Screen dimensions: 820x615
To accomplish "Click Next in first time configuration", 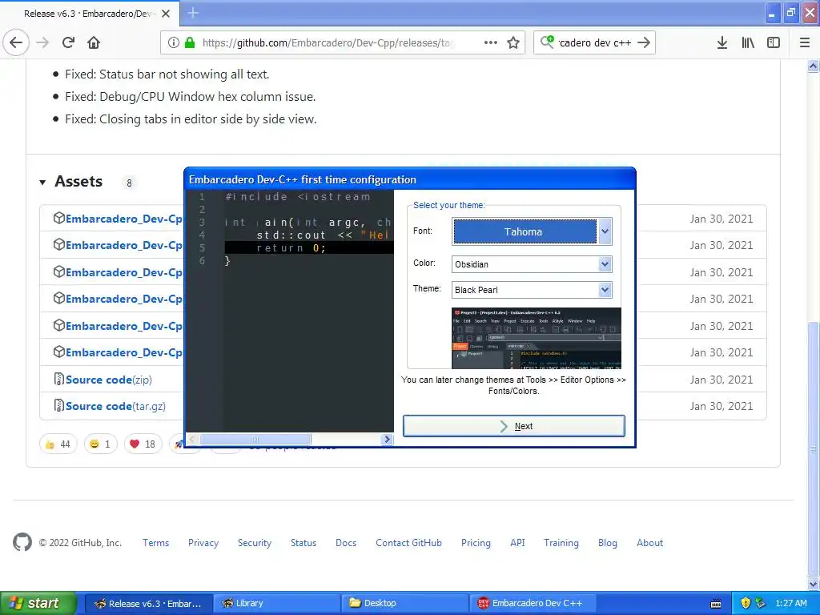I will (513, 426).
